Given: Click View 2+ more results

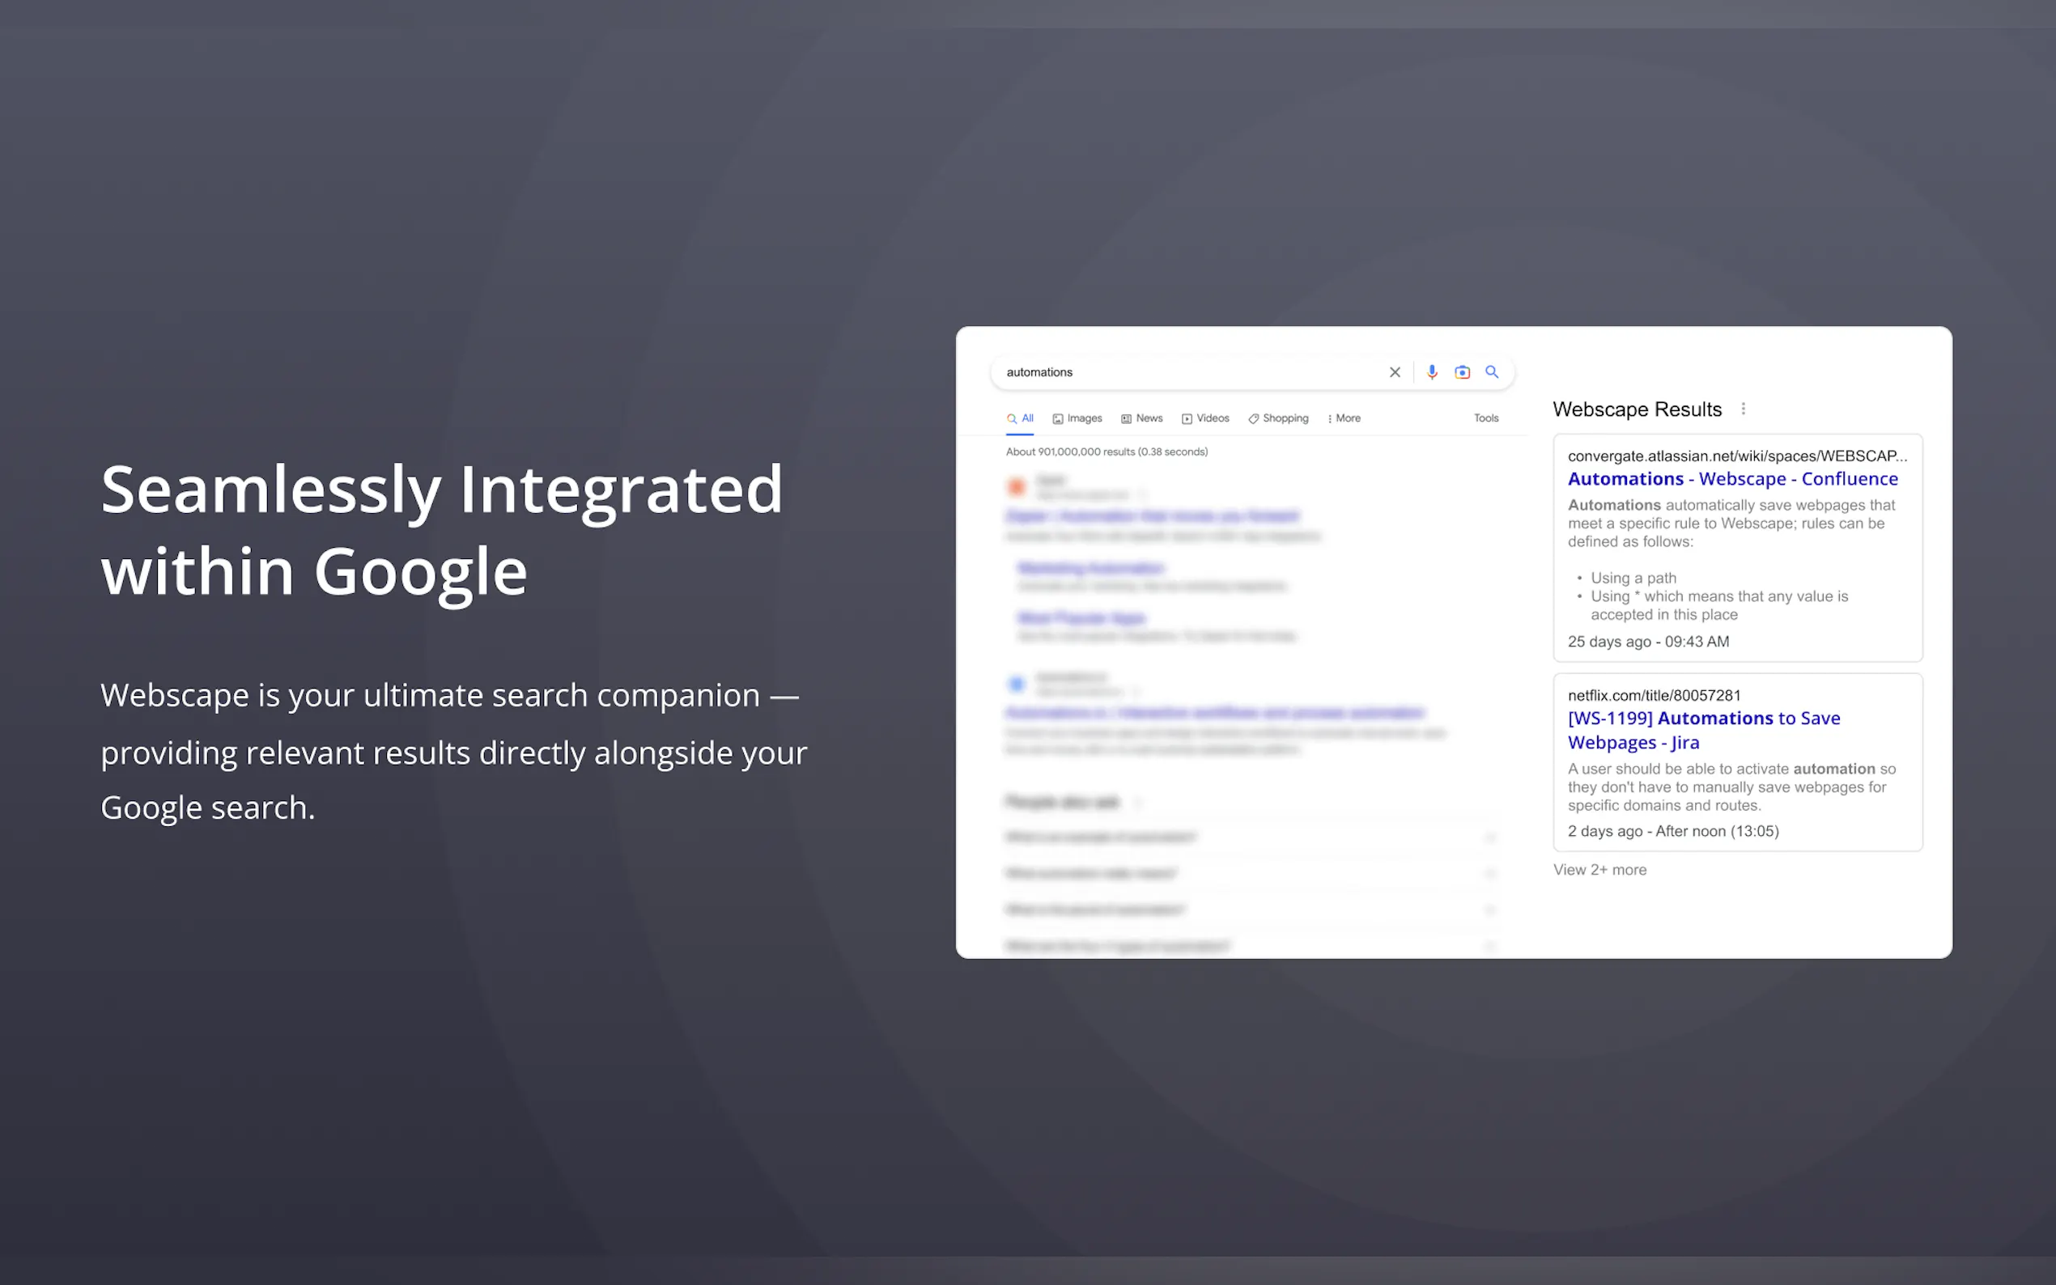Looking at the screenshot, I should point(1599,869).
